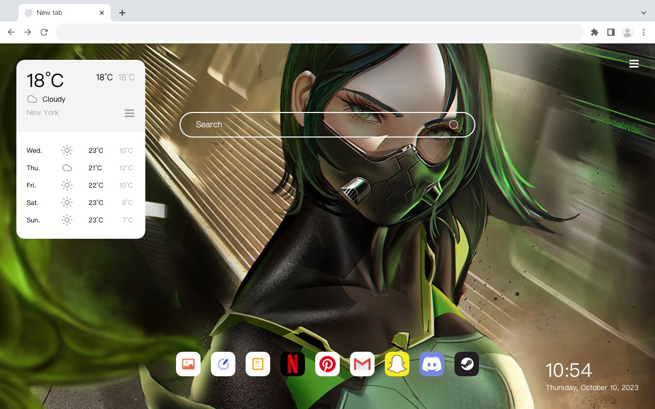The image size is (655, 409).
Task: Click the sun icon in Fri. row
Action: [67, 185]
